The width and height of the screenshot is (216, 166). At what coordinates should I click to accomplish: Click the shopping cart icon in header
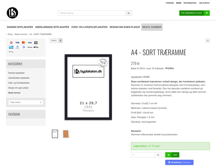click(207, 13)
